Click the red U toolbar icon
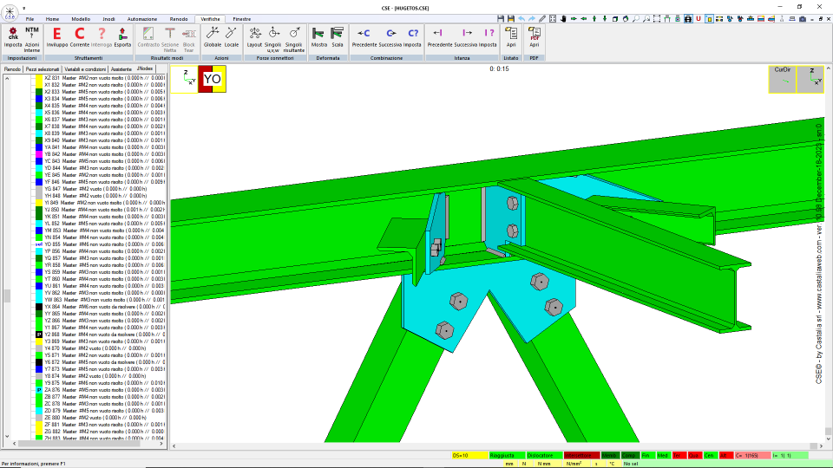This screenshot has width=833, height=468. pyautogui.click(x=699, y=18)
